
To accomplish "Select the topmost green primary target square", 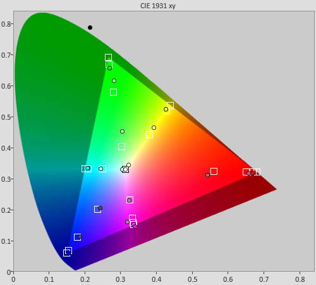I will [108, 57].
